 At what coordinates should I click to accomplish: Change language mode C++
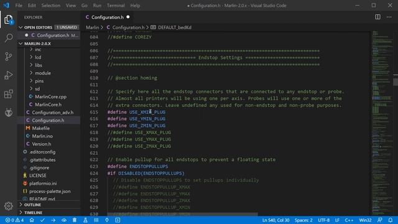[x=349, y=220]
